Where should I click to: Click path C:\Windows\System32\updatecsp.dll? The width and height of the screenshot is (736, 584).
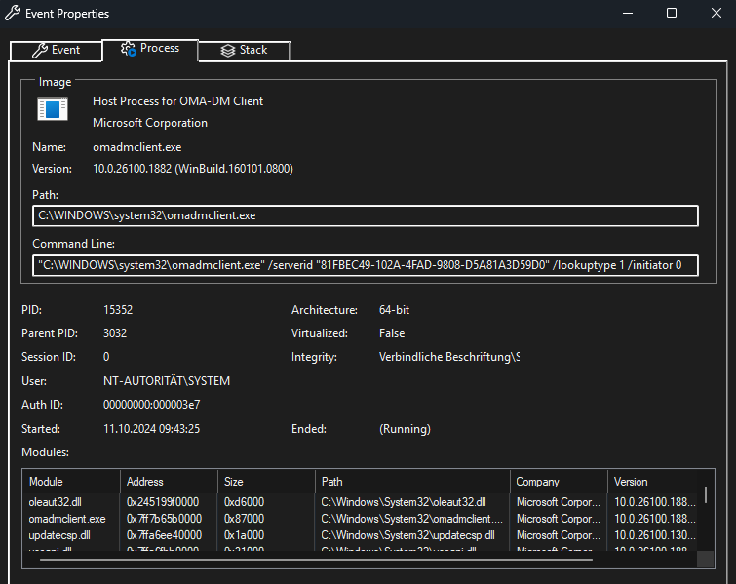pyautogui.click(x=407, y=535)
